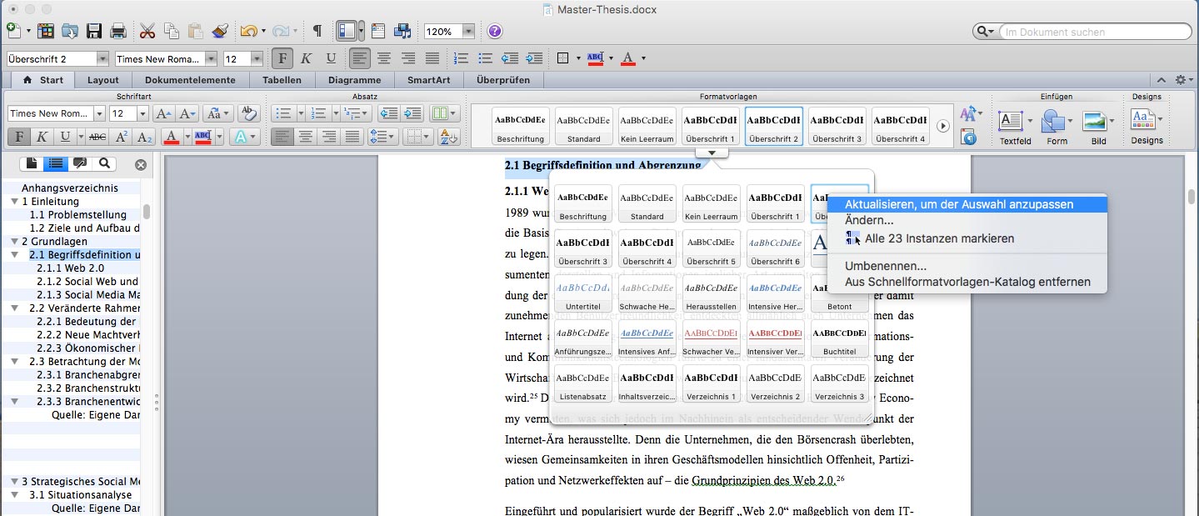Click the Bild insert icon
The image size is (1199, 516).
pos(1095,122)
